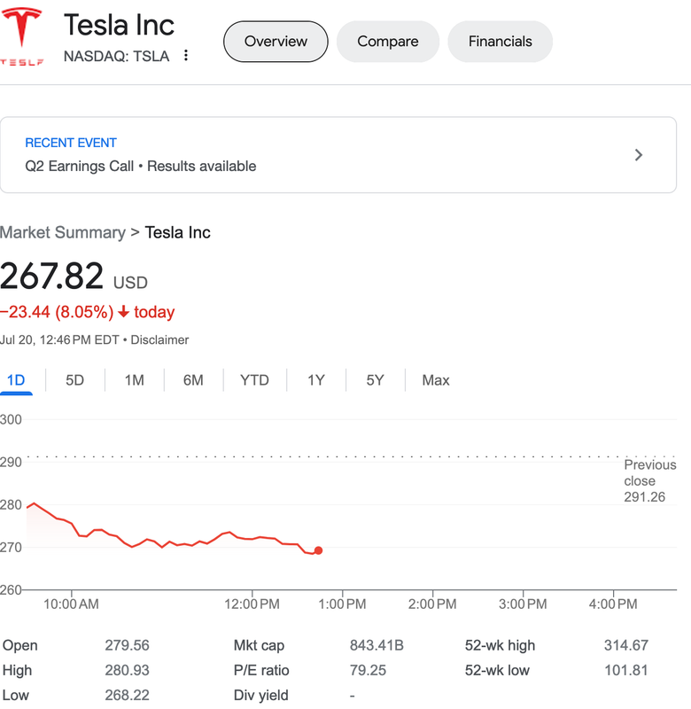Select the Overview tab
Screen dimensions: 691x709
[x=276, y=42]
